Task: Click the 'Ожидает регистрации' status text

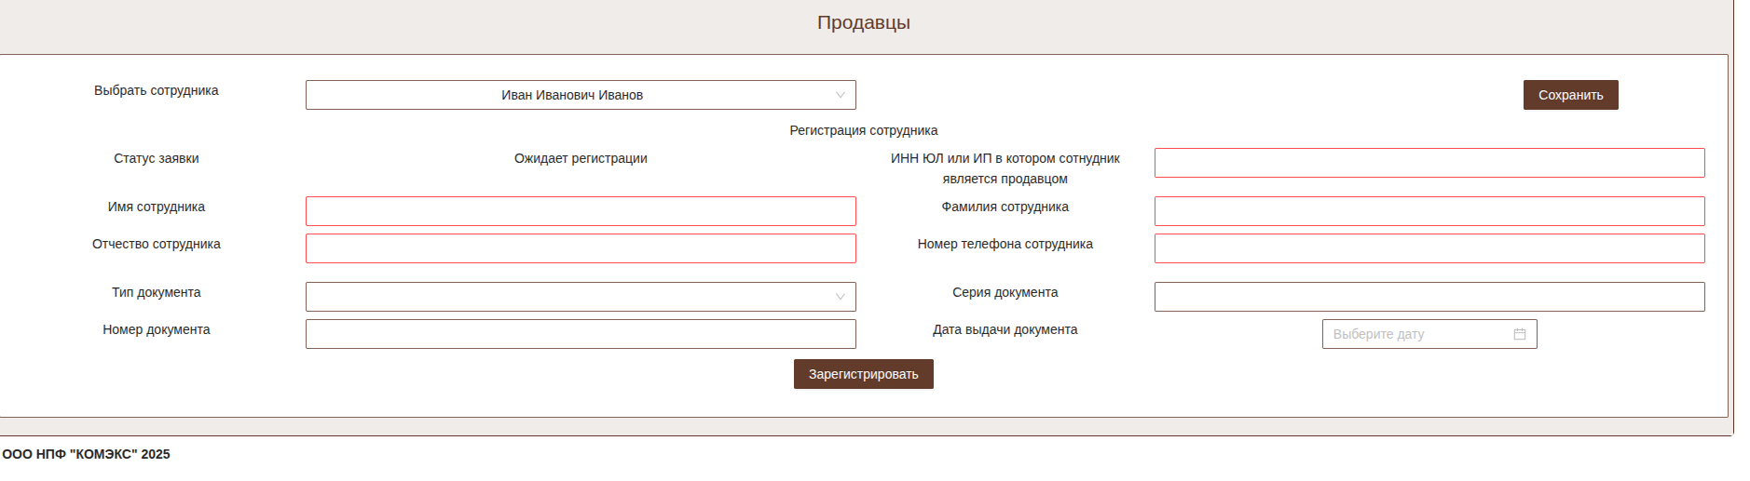Action: (x=581, y=158)
